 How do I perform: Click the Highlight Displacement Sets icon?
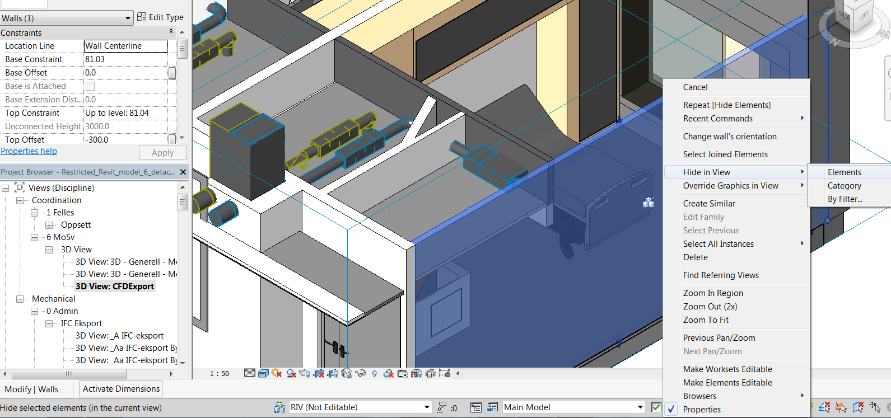click(431, 373)
